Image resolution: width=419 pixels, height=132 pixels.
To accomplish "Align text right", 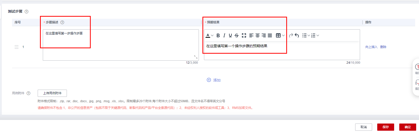I will coord(264,35).
